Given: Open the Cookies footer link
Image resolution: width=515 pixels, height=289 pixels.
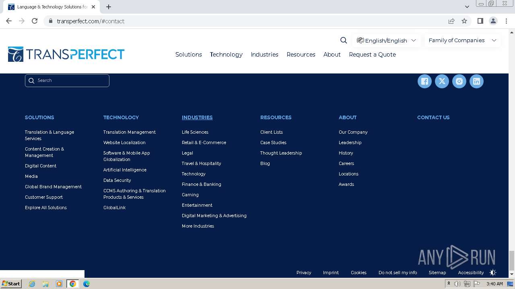Looking at the screenshot, I should [x=358, y=273].
